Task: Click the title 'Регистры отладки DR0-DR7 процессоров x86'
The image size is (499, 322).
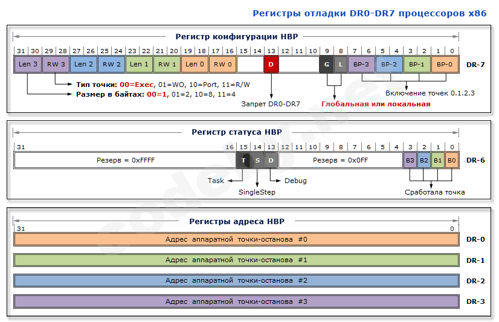Action: pyautogui.click(x=370, y=13)
